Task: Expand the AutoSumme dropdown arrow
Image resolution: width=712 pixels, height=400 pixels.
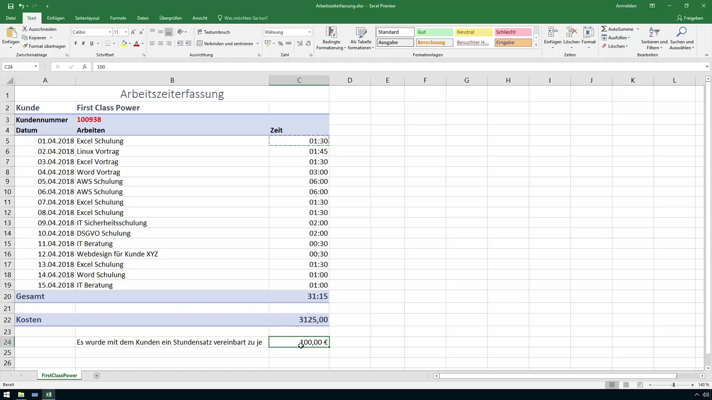Action: pos(638,29)
